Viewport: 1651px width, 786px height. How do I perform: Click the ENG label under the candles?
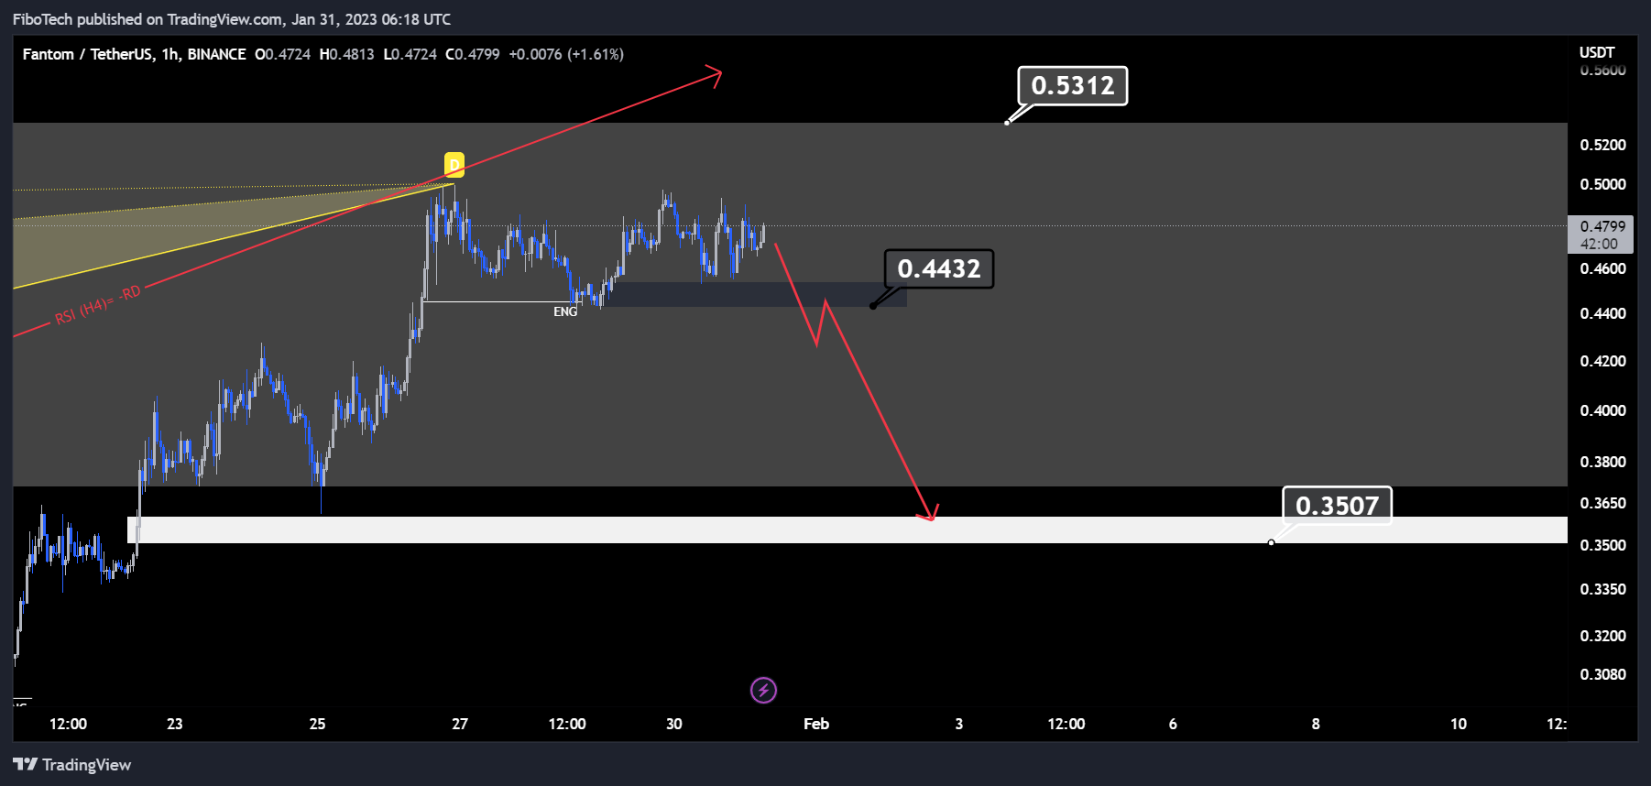pos(565,312)
